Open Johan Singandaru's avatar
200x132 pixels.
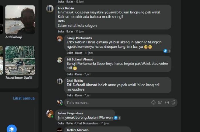(50, 114)
